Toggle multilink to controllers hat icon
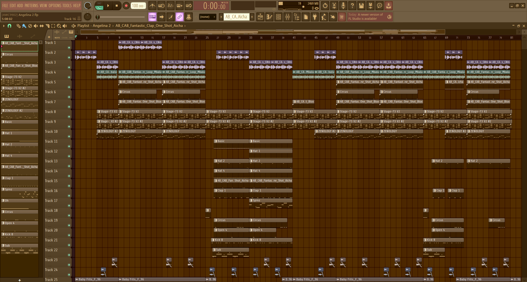 click(x=189, y=17)
